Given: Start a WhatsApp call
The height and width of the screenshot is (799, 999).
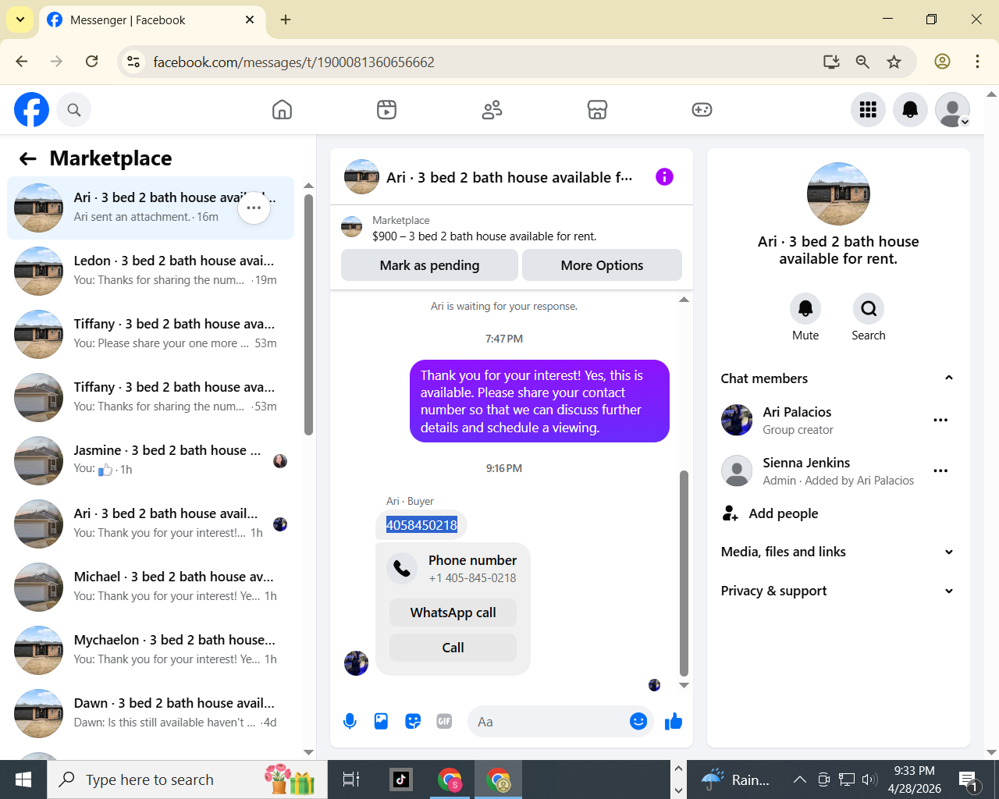Looking at the screenshot, I should point(453,613).
